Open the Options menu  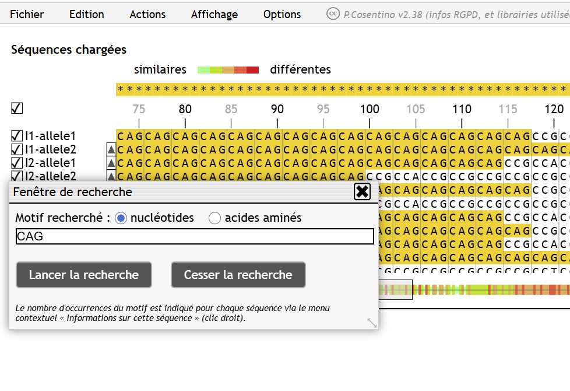(x=282, y=14)
